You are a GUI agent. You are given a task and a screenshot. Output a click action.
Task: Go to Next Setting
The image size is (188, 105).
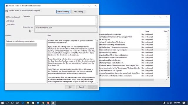tap(78, 12)
